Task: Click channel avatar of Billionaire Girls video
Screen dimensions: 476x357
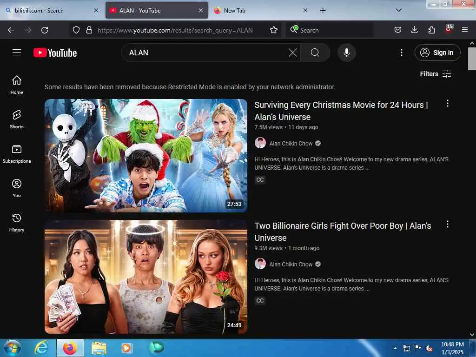Action: (x=260, y=264)
